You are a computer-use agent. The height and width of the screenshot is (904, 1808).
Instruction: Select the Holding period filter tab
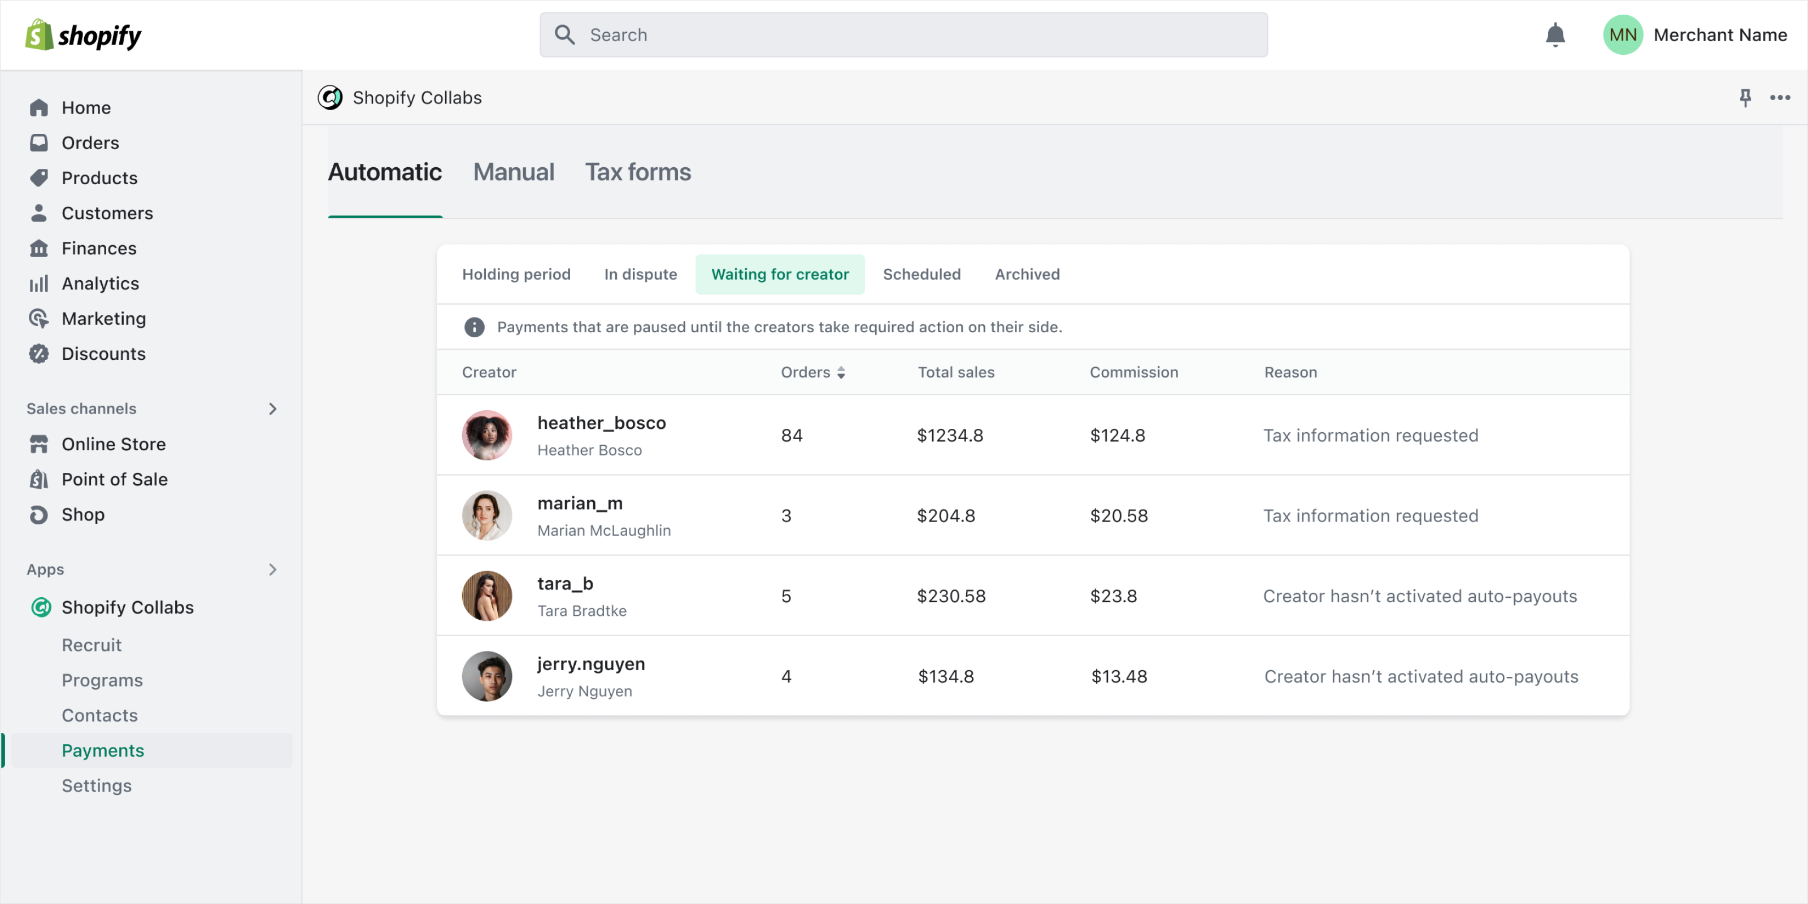click(516, 275)
